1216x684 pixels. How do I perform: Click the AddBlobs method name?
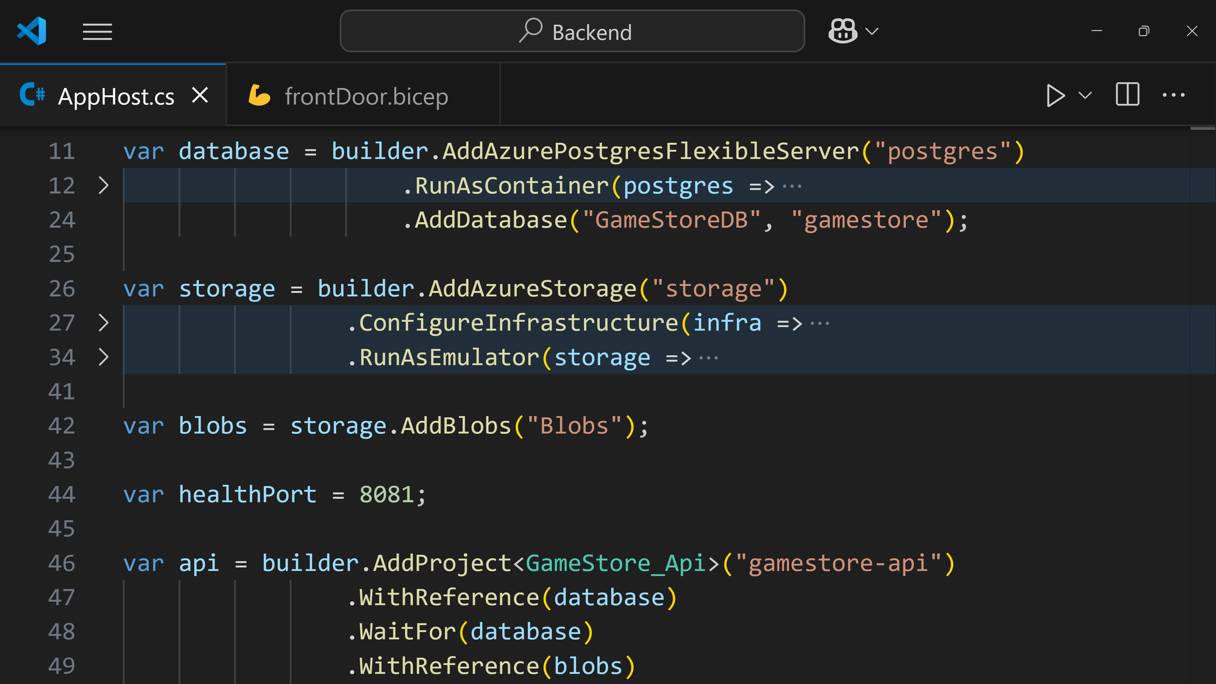pos(456,426)
